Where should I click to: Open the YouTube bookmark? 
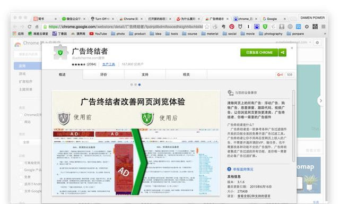tap(98, 33)
